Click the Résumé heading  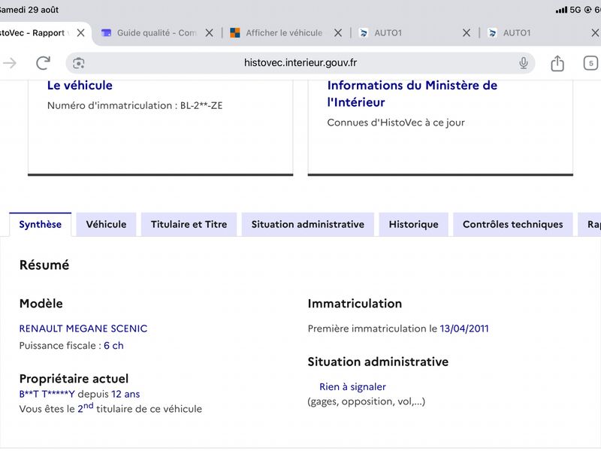(x=44, y=265)
